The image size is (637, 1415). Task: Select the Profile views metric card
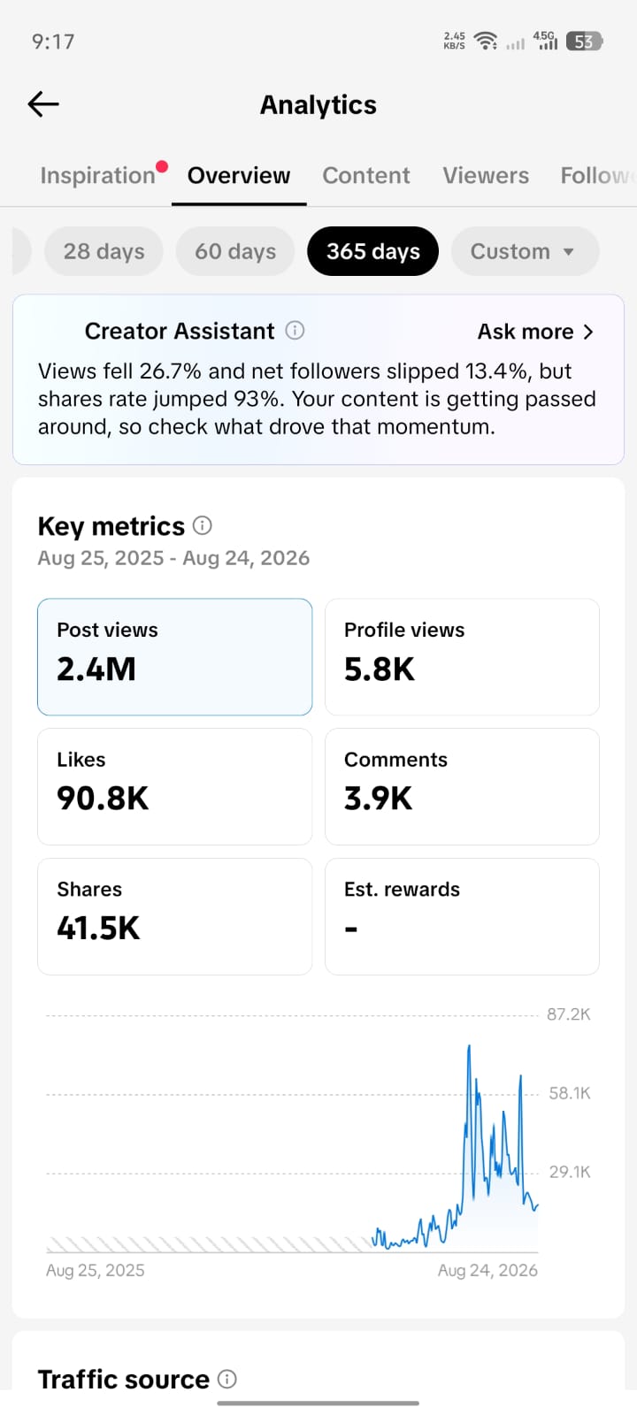coord(462,657)
